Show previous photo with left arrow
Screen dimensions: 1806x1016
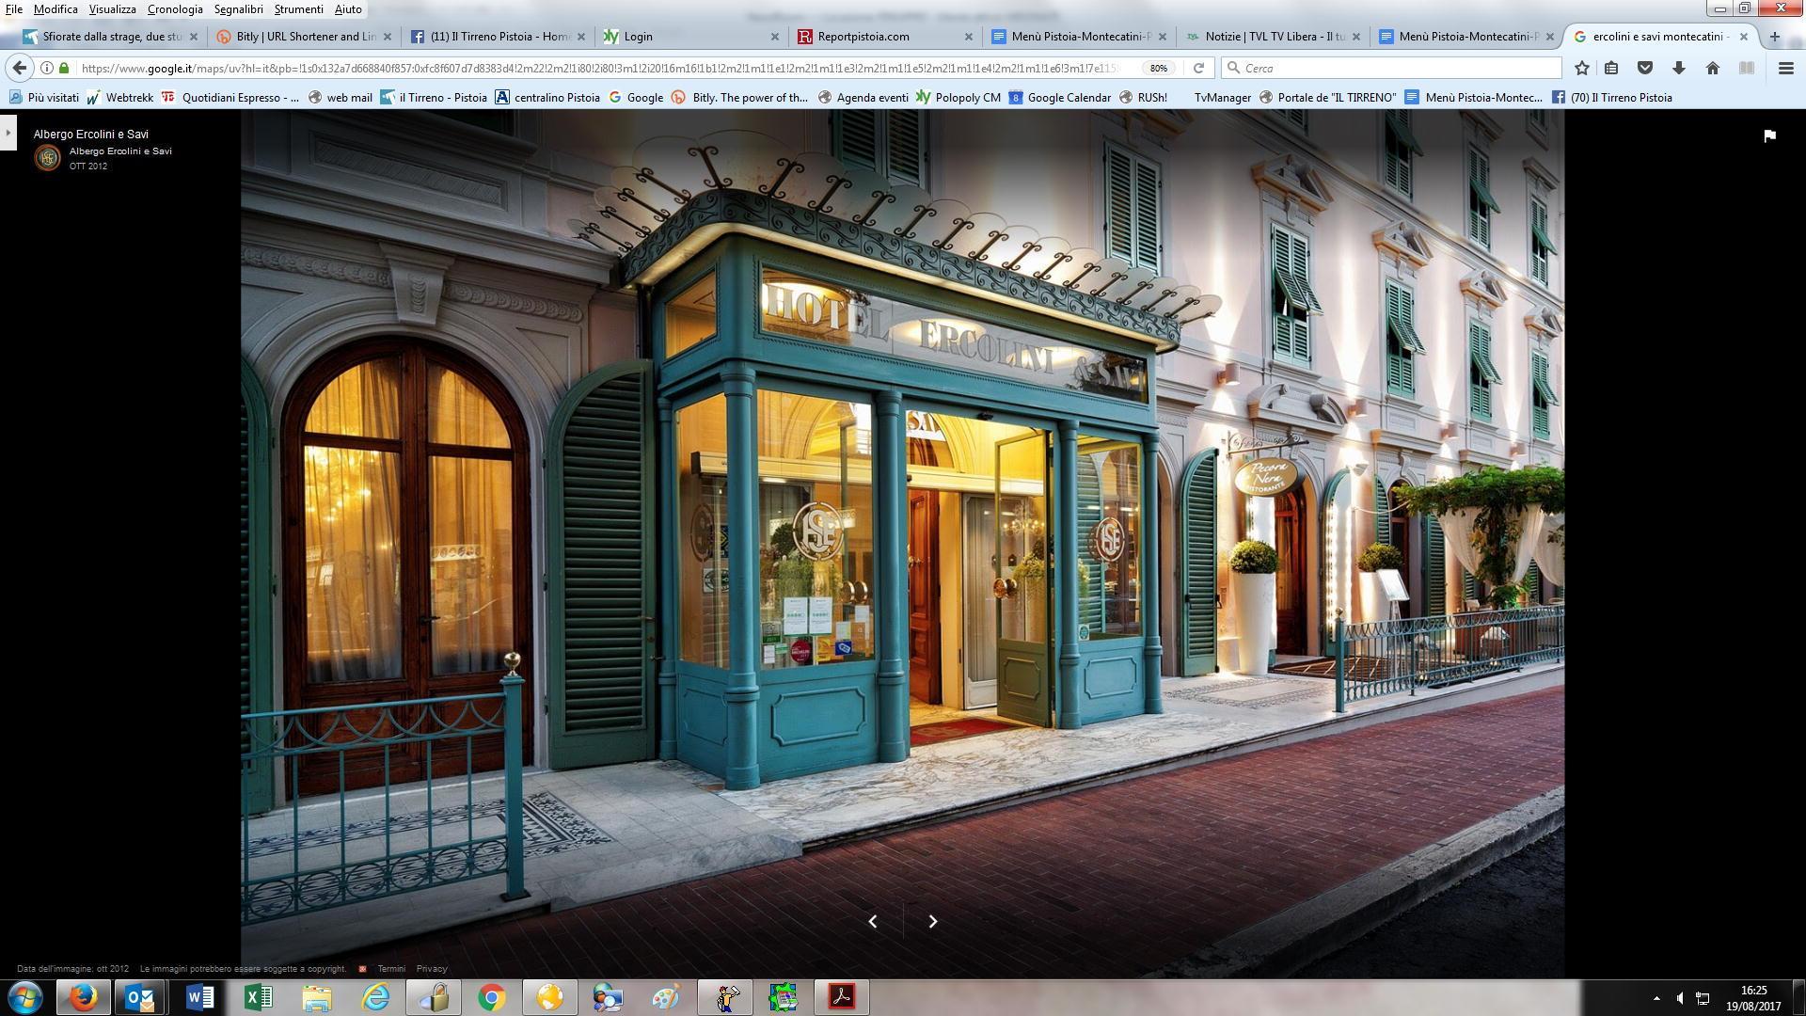click(873, 921)
